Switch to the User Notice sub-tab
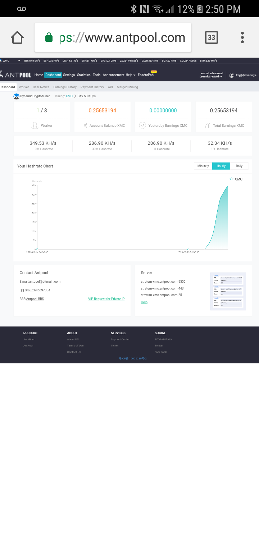Image resolution: width=259 pixels, height=533 pixels. tap(41, 87)
